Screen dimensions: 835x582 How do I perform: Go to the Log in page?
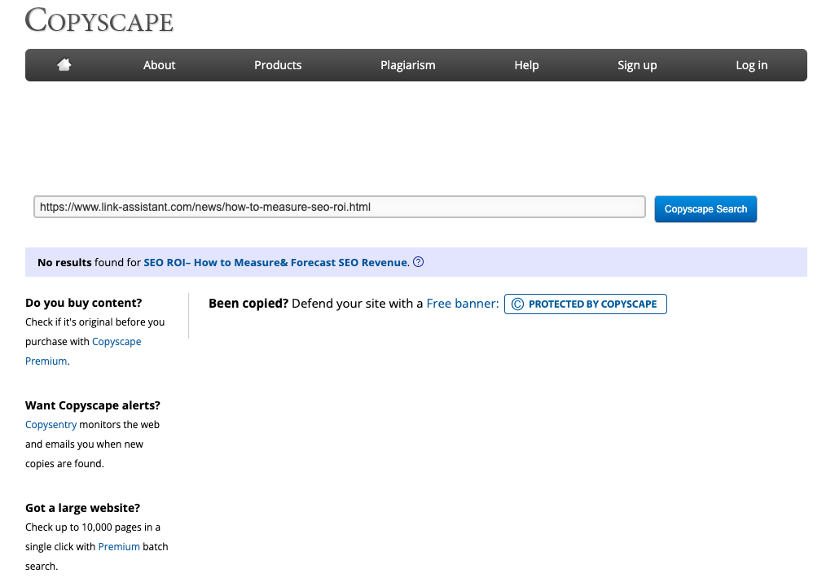[751, 65]
